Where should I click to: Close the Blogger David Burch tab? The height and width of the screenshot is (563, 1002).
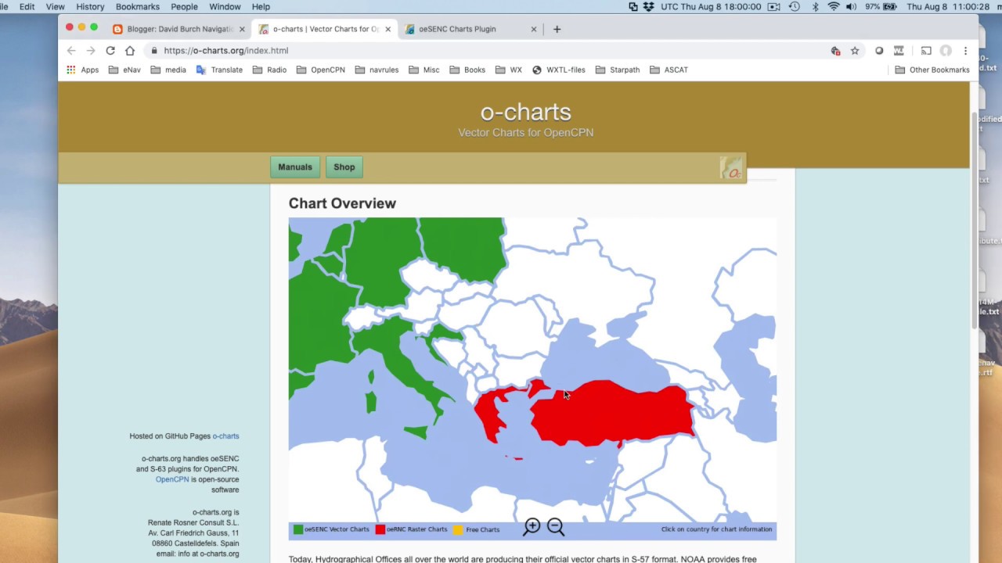(242, 29)
